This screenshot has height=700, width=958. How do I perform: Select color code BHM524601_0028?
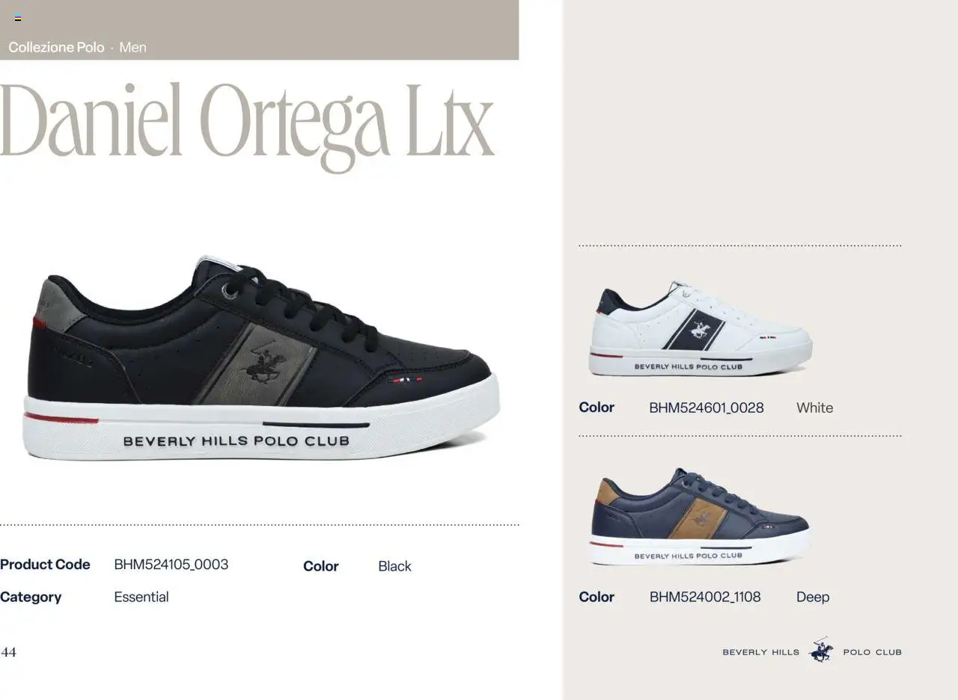[707, 408]
